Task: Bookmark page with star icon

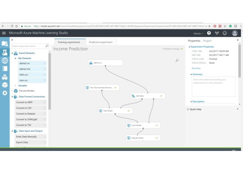Action: (x=209, y=26)
